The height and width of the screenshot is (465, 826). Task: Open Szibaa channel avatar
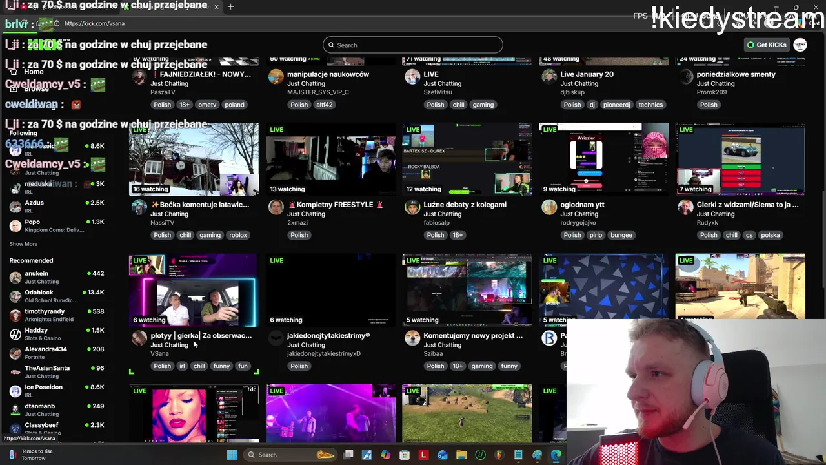[x=412, y=338]
